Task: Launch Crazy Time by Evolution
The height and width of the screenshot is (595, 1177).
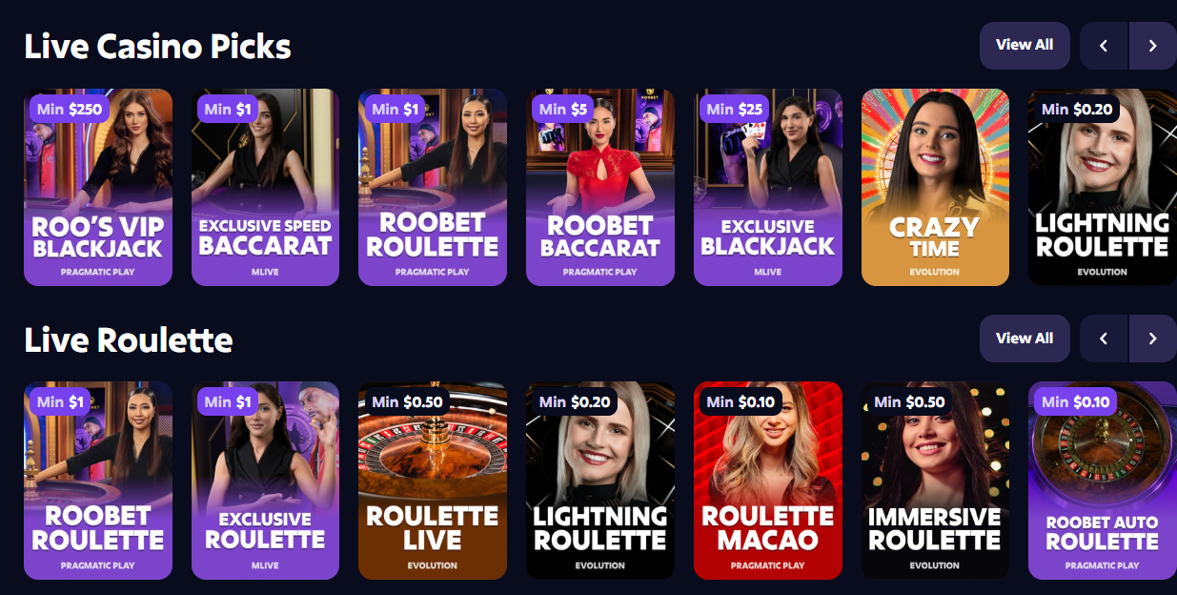Action: (935, 187)
